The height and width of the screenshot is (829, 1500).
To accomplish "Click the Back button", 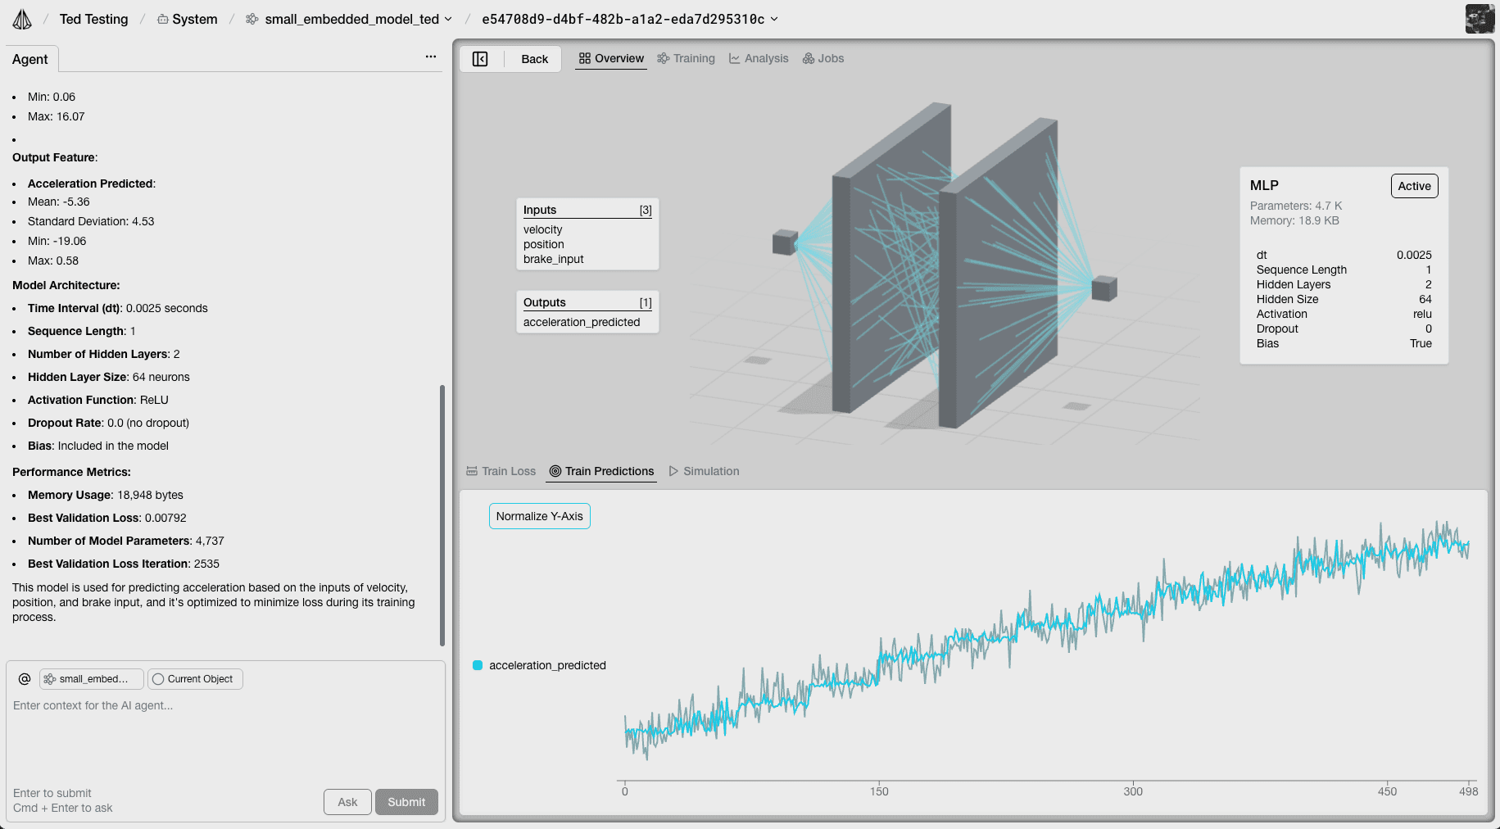I will point(533,58).
